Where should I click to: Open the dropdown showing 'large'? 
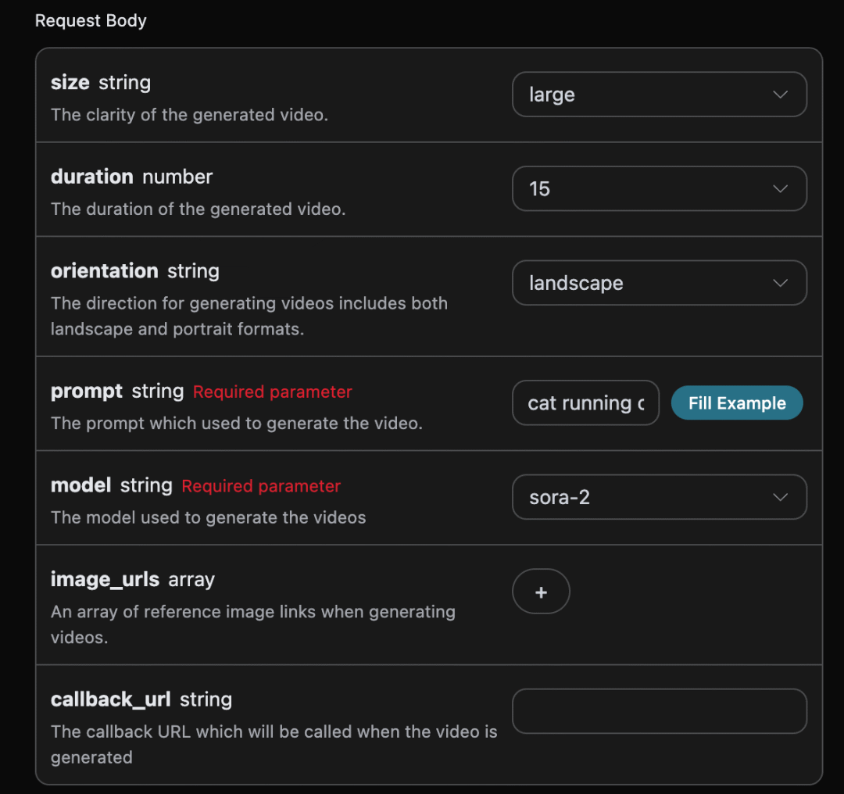(x=641, y=95)
